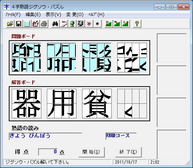Open the red edit-with-pen toolbar icon
The height and width of the screenshot is (168, 193).
[x=36, y=24]
